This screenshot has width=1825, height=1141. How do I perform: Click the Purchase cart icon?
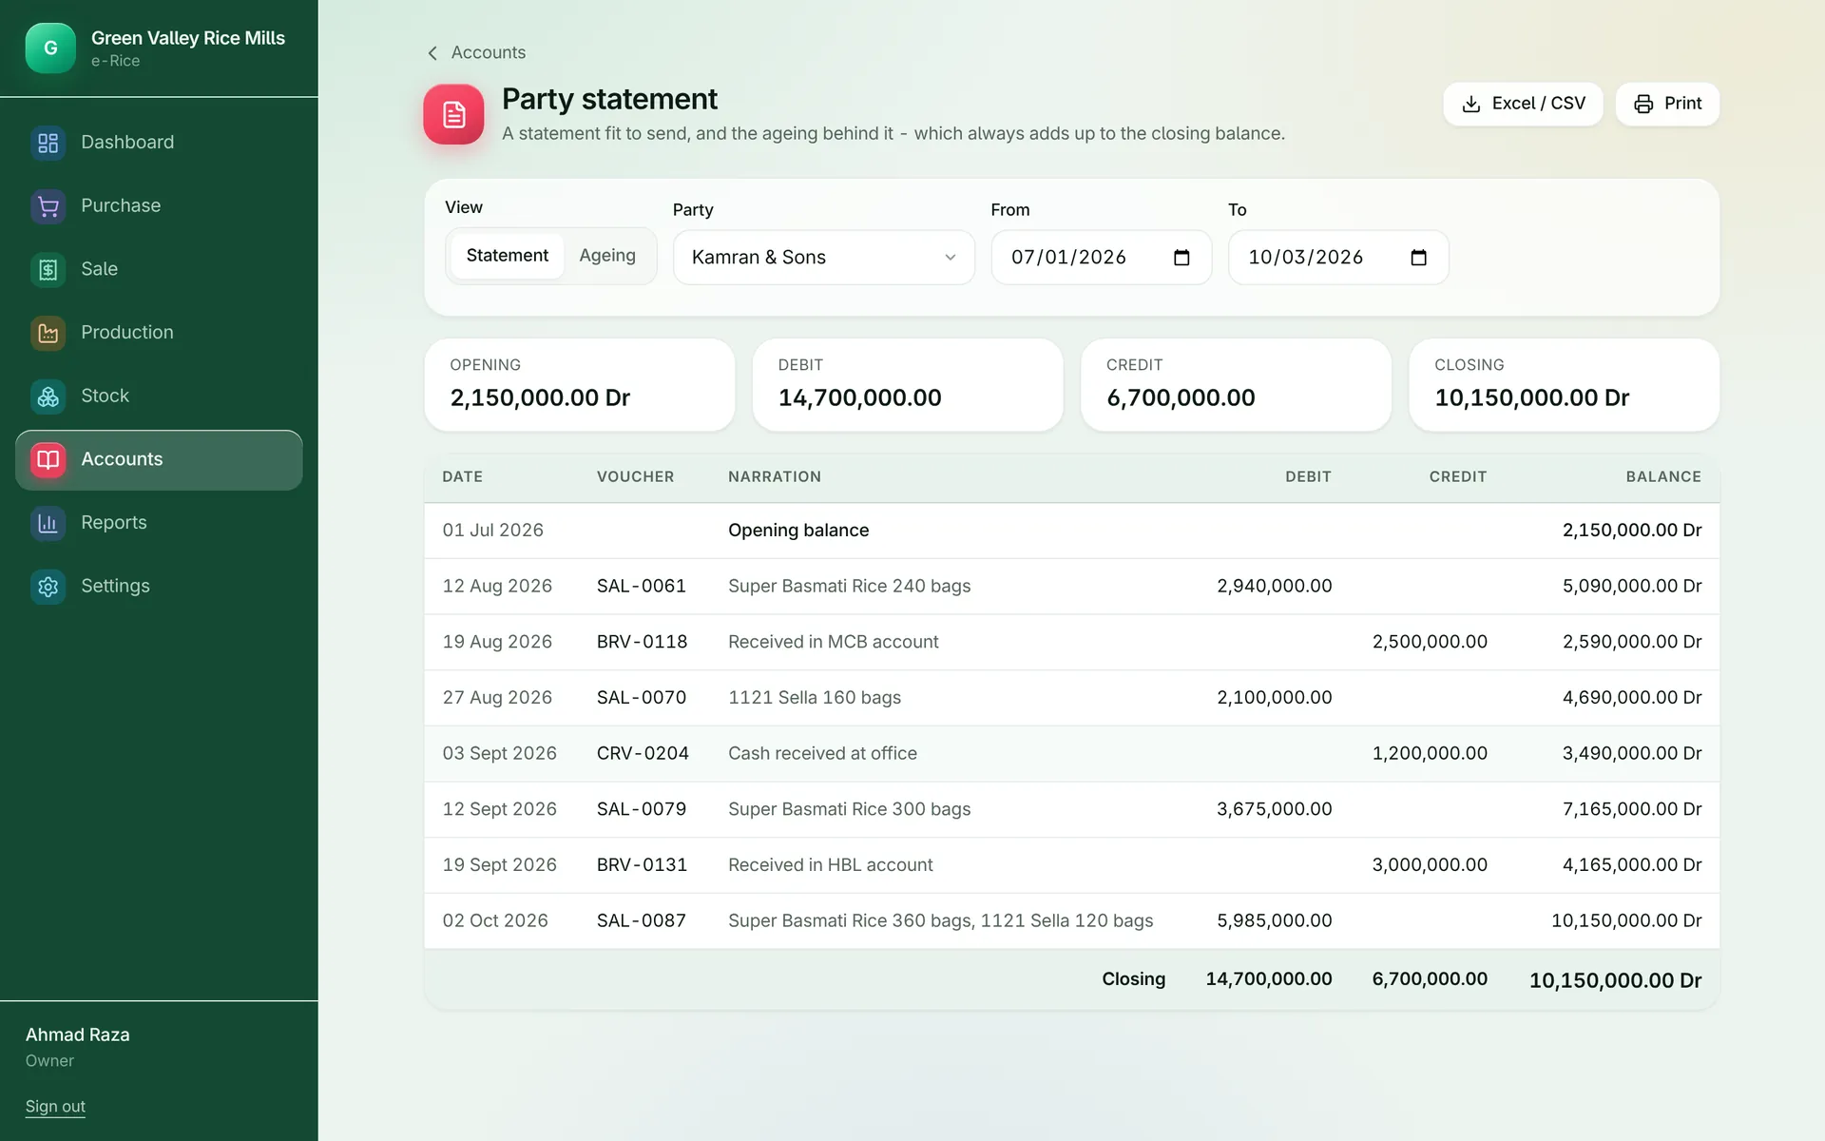pos(48,206)
